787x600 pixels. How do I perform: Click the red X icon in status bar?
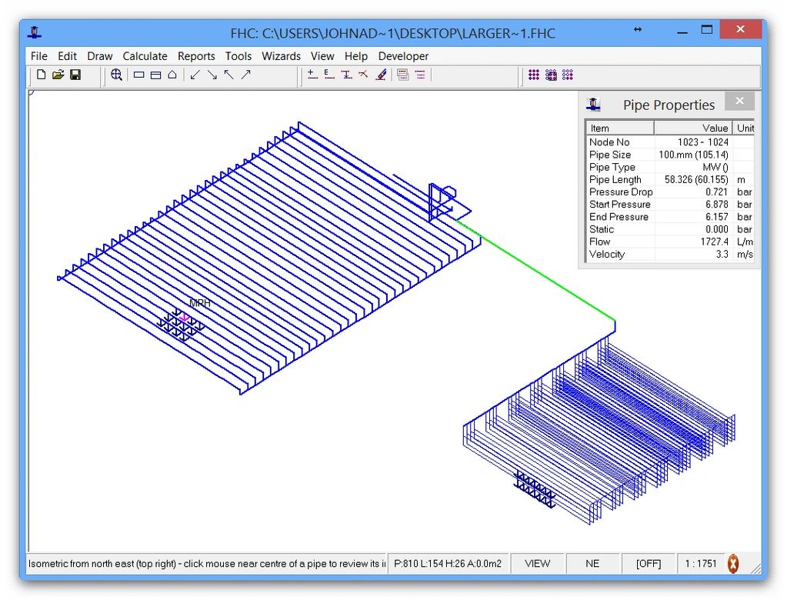[x=733, y=563]
